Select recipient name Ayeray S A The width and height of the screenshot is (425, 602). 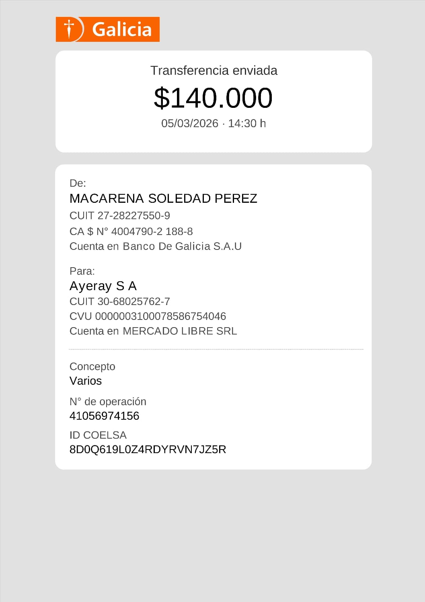103,286
